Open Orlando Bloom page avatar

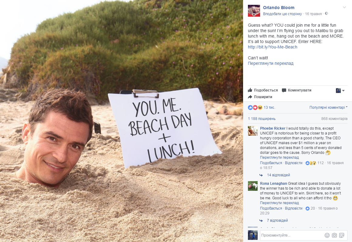click(254, 11)
